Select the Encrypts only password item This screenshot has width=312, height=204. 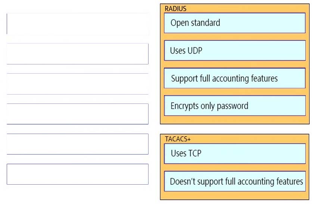click(235, 106)
